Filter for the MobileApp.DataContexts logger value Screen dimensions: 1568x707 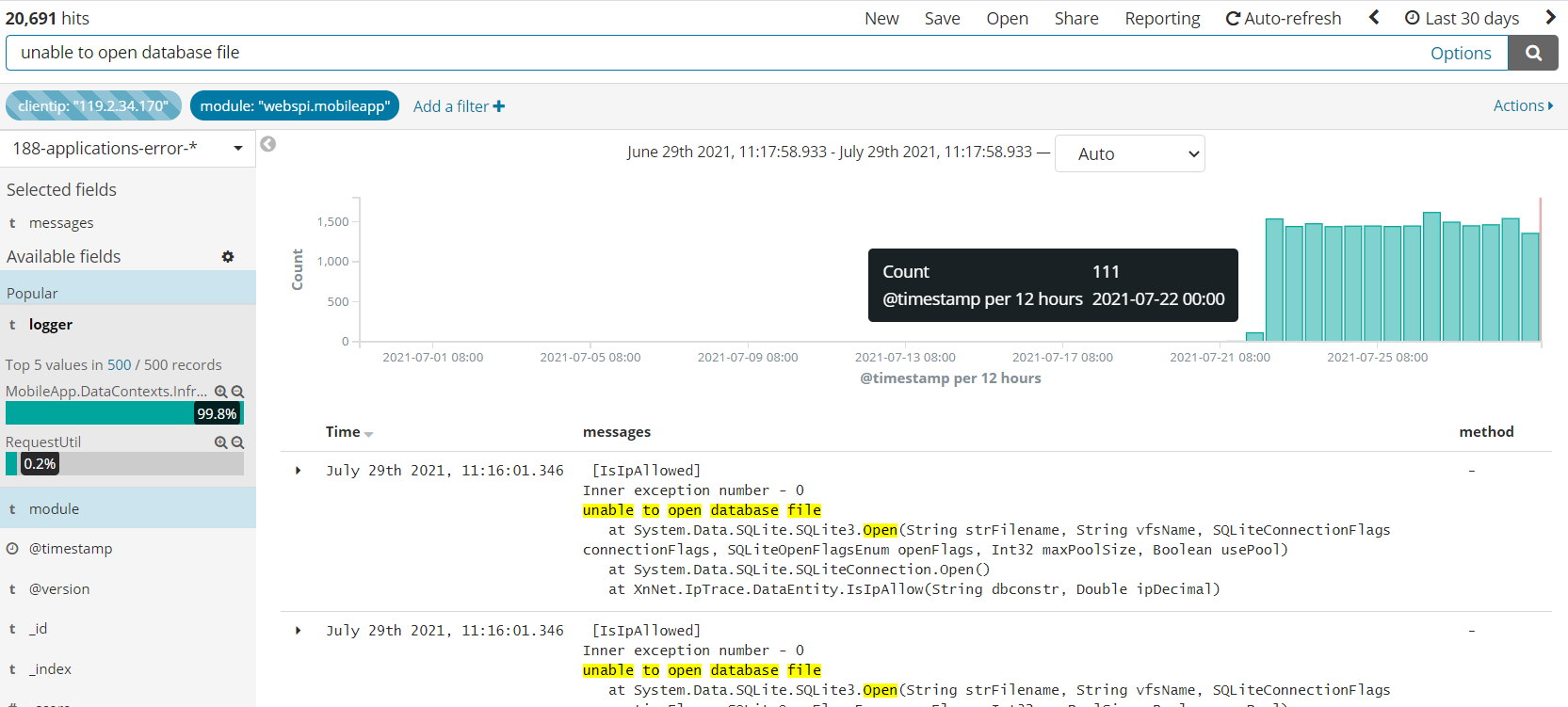[220, 392]
